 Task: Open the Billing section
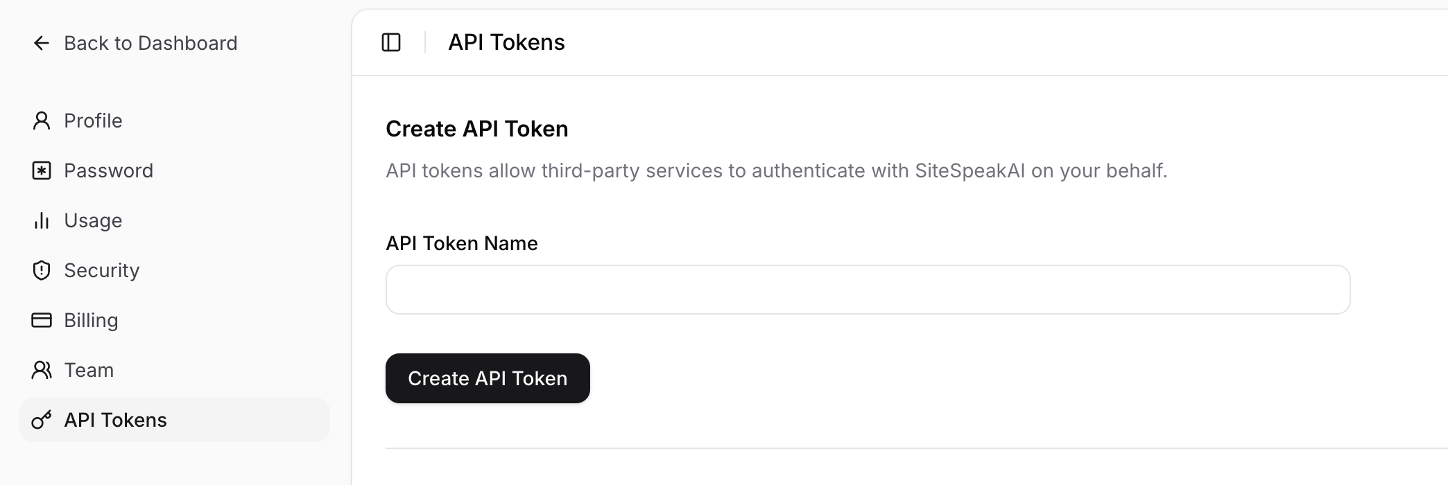pos(91,320)
